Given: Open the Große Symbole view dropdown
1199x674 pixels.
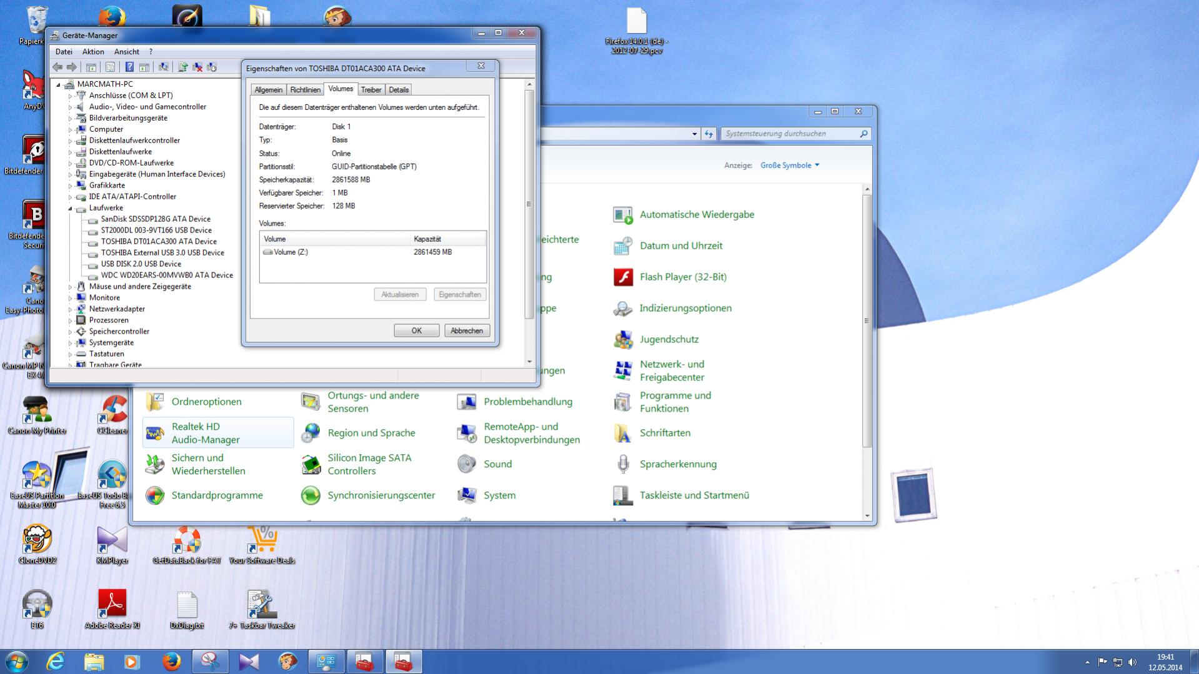Looking at the screenshot, I should (x=790, y=166).
